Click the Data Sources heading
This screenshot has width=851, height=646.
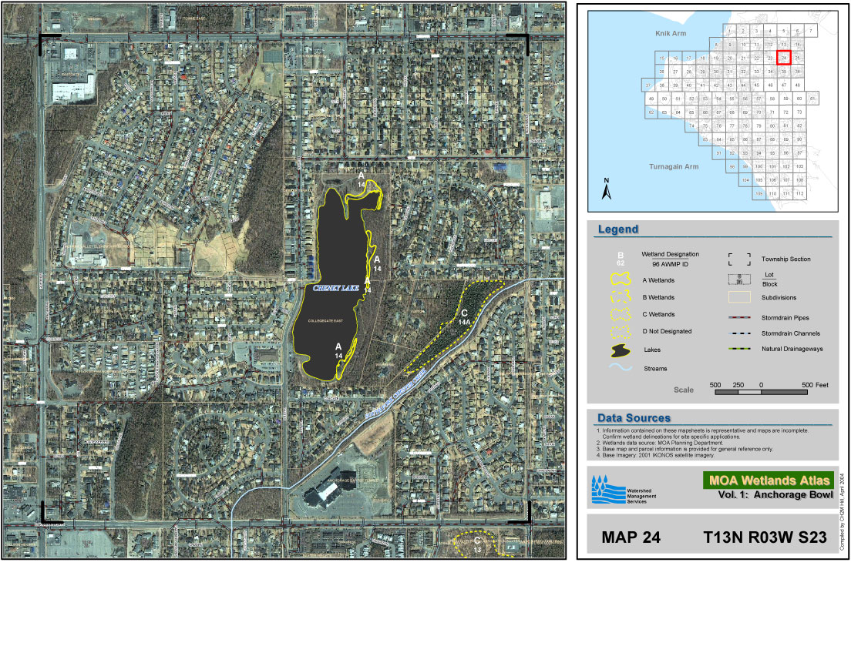634,418
